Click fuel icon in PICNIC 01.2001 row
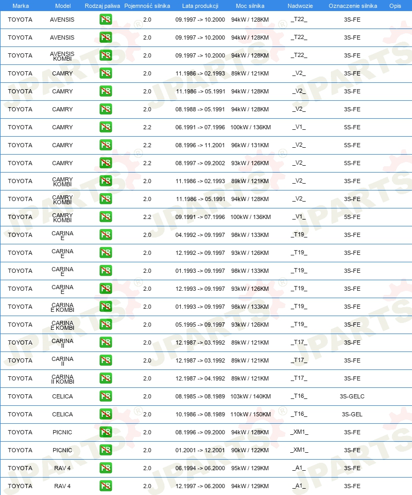This screenshot has height=495, width=412. click(x=105, y=450)
